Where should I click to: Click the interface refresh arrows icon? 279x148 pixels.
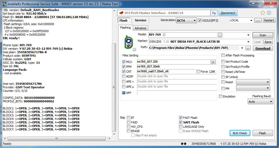pyautogui.click(x=214, y=13)
